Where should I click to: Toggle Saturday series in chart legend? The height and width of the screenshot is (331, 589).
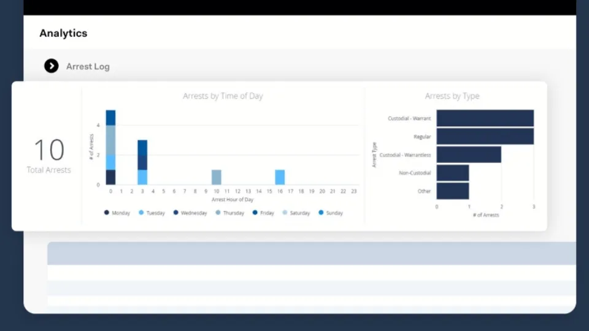(296, 213)
